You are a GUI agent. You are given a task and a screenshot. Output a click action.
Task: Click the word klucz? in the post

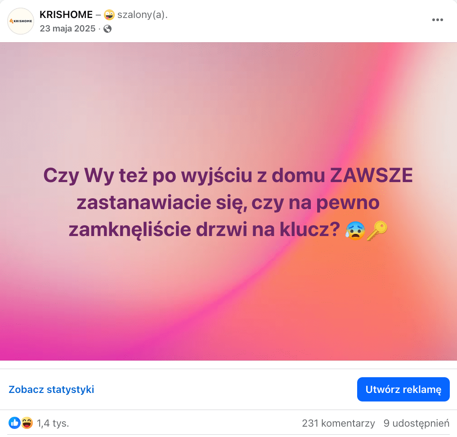310,230
